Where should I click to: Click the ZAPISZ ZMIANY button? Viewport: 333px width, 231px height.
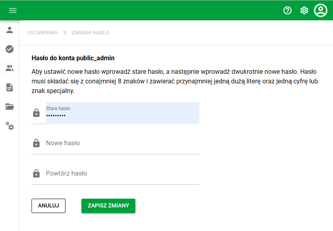[108, 206]
